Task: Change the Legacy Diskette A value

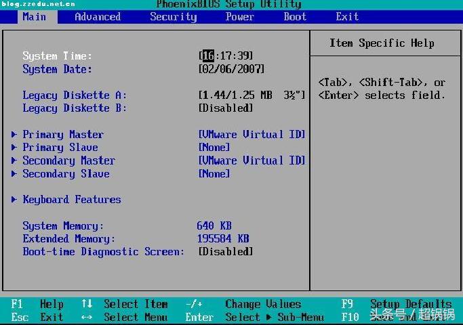Action: (x=251, y=95)
